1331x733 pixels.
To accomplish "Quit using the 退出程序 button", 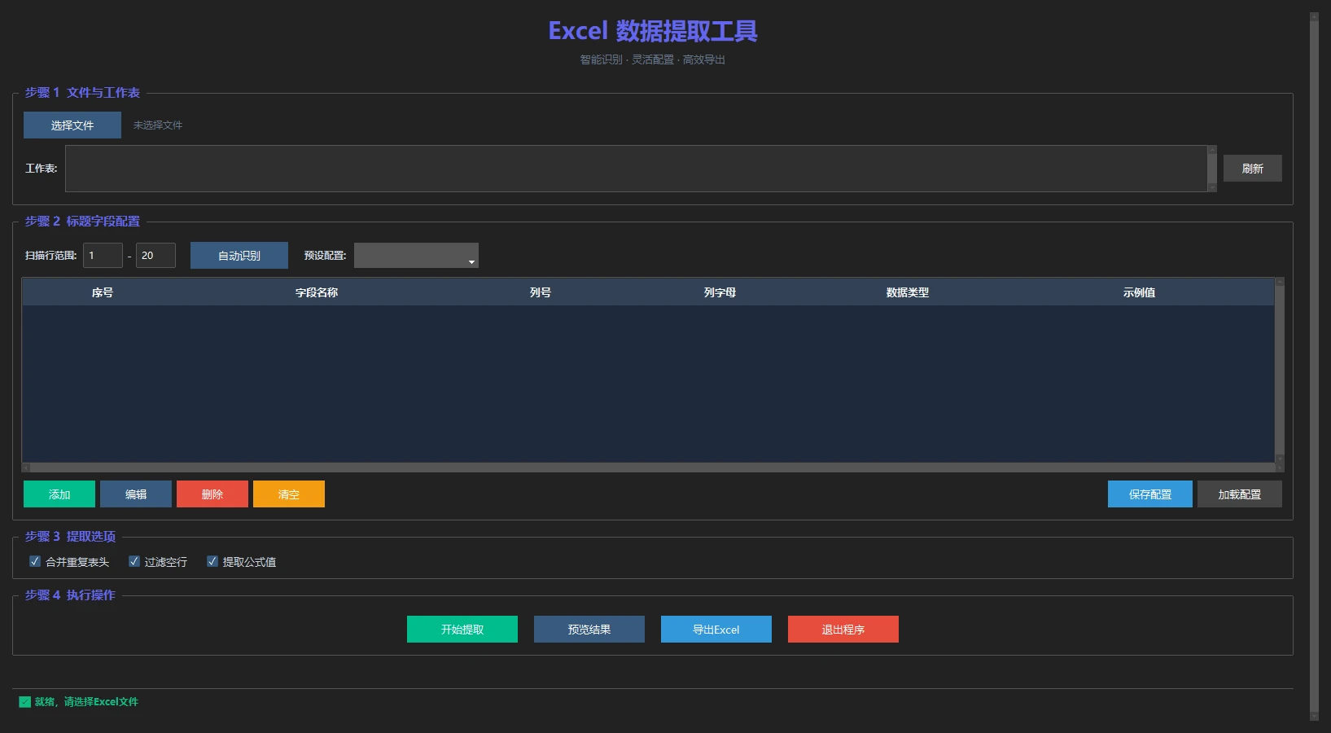I will click(x=843, y=630).
